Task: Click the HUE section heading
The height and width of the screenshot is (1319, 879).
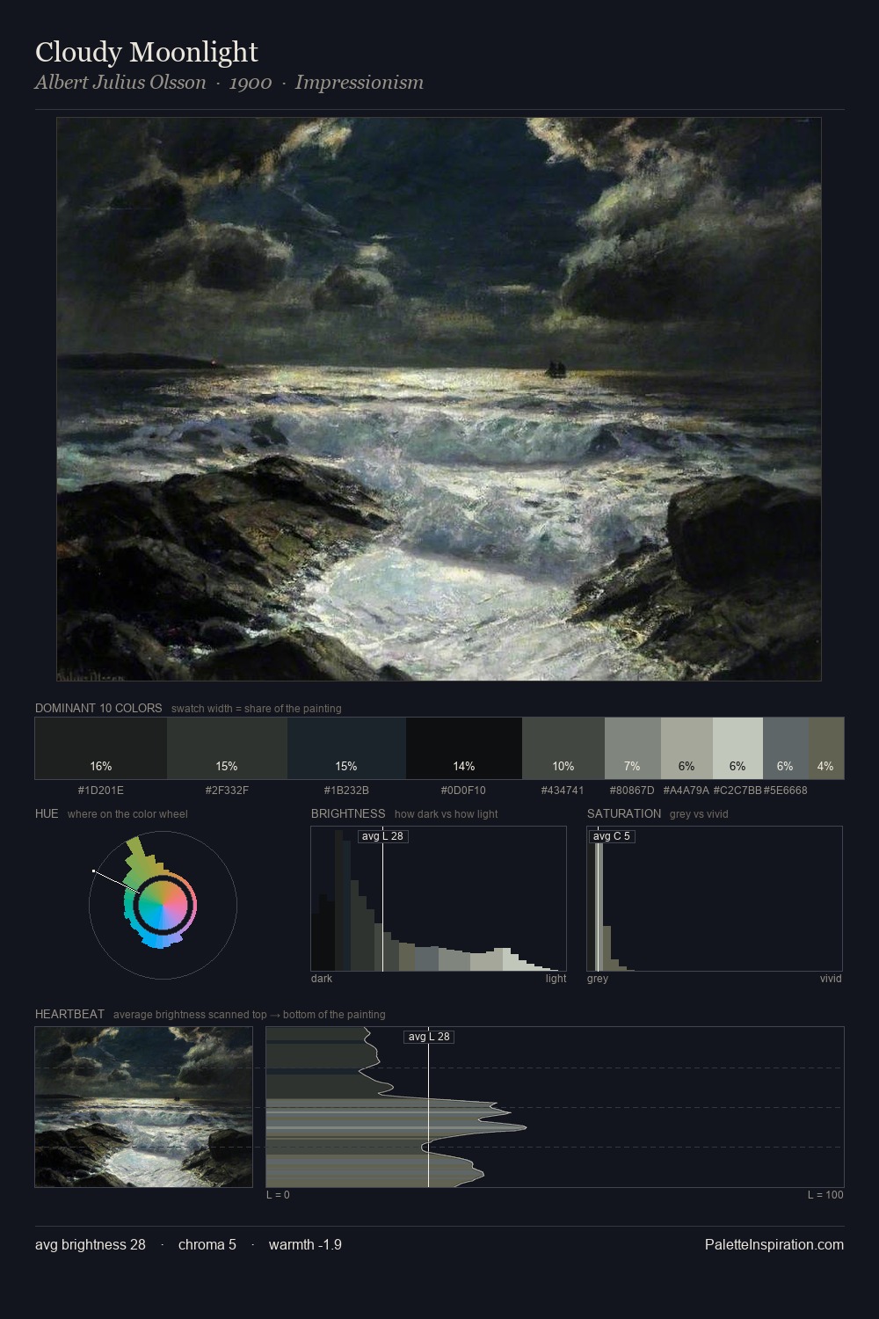Action: pyautogui.click(x=47, y=813)
